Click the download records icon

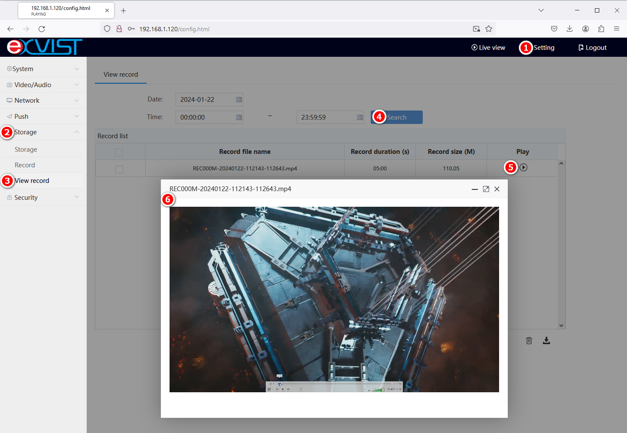click(546, 341)
